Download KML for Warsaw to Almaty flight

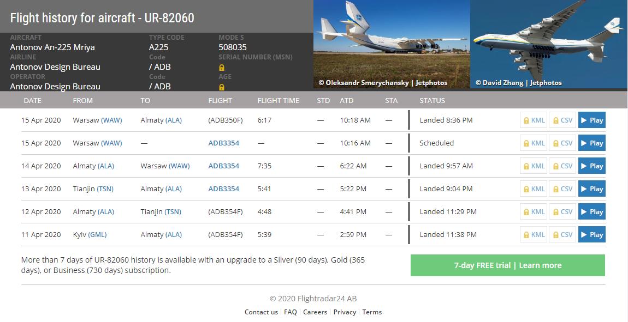click(534, 120)
